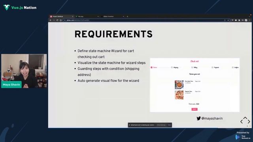Click the 'Presented by' label
Image resolution: width=253 pixels, height=142 pixels.
tap(243, 133)
